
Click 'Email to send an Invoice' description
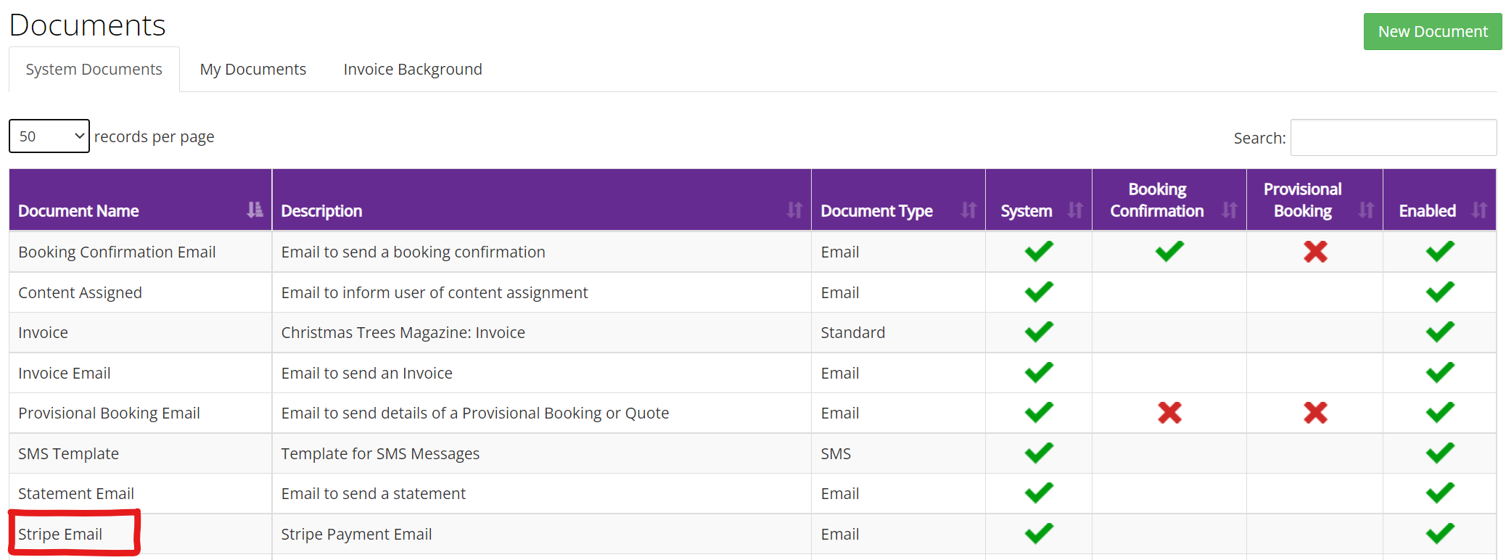[x=366, y=373]
